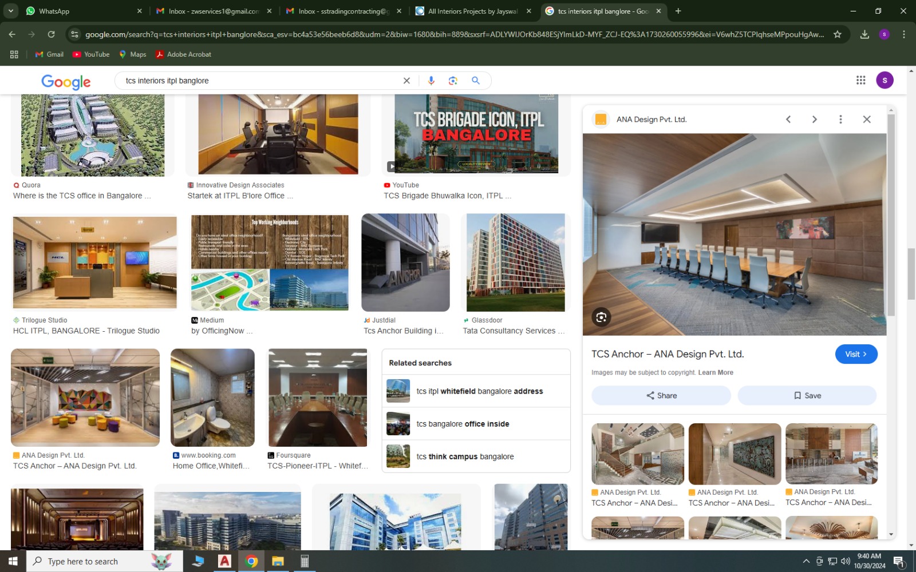Click the Visit button
The image size is (916, 572).
[856, 354]
